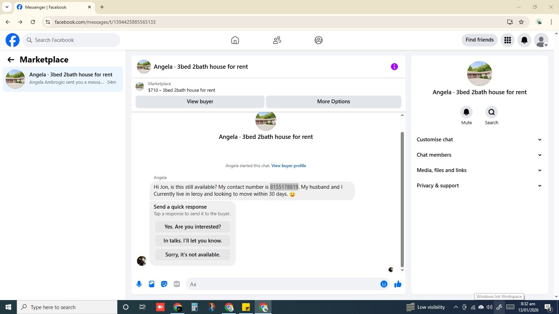Click the highlighted phone number 8155178819
The image size is (559, 314).
click(x=284, y=187)
